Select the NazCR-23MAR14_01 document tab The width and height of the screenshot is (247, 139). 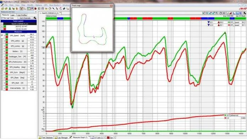50,13
